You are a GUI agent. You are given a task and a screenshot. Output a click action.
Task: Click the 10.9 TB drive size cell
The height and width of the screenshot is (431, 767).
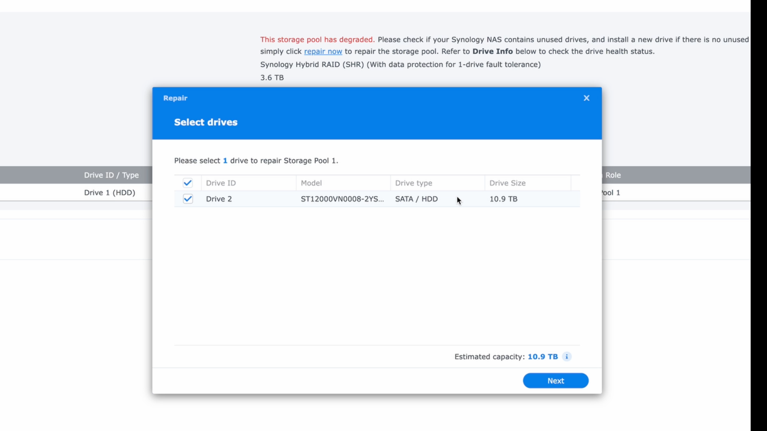pos(503,199)
